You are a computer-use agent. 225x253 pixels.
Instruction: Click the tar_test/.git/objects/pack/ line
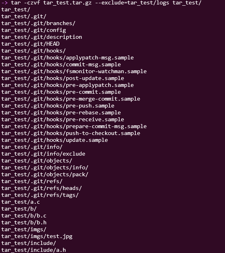tap(45, 175)
